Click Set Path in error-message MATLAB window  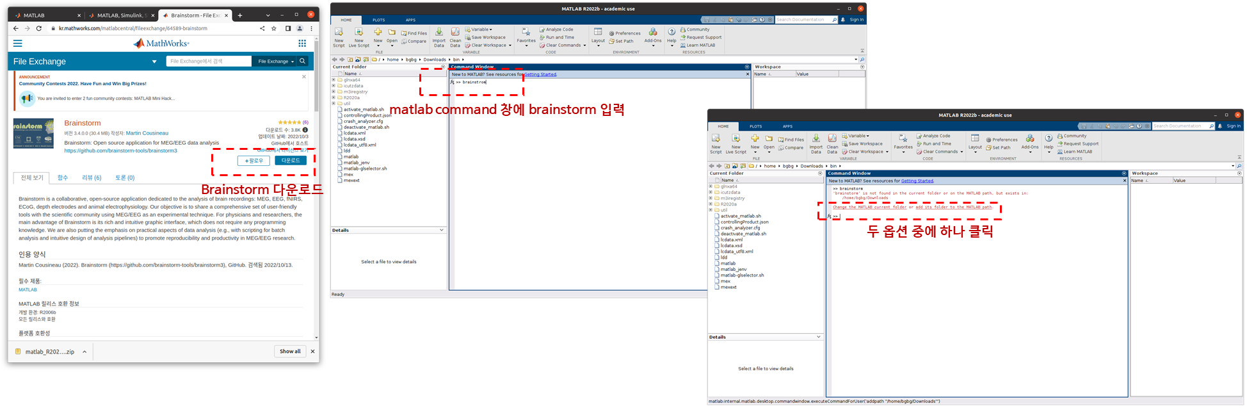(998, 147)
